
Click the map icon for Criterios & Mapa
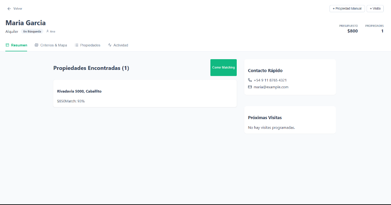[x=37, y=45]
